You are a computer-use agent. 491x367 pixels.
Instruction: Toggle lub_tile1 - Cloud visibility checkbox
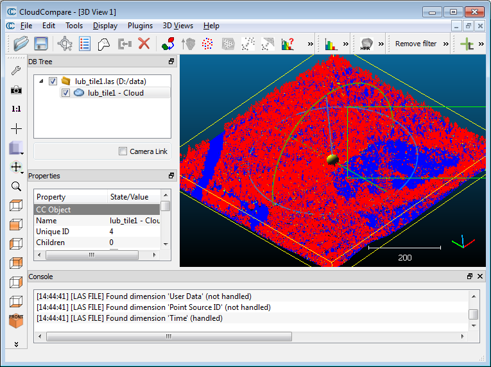[65, 93]
